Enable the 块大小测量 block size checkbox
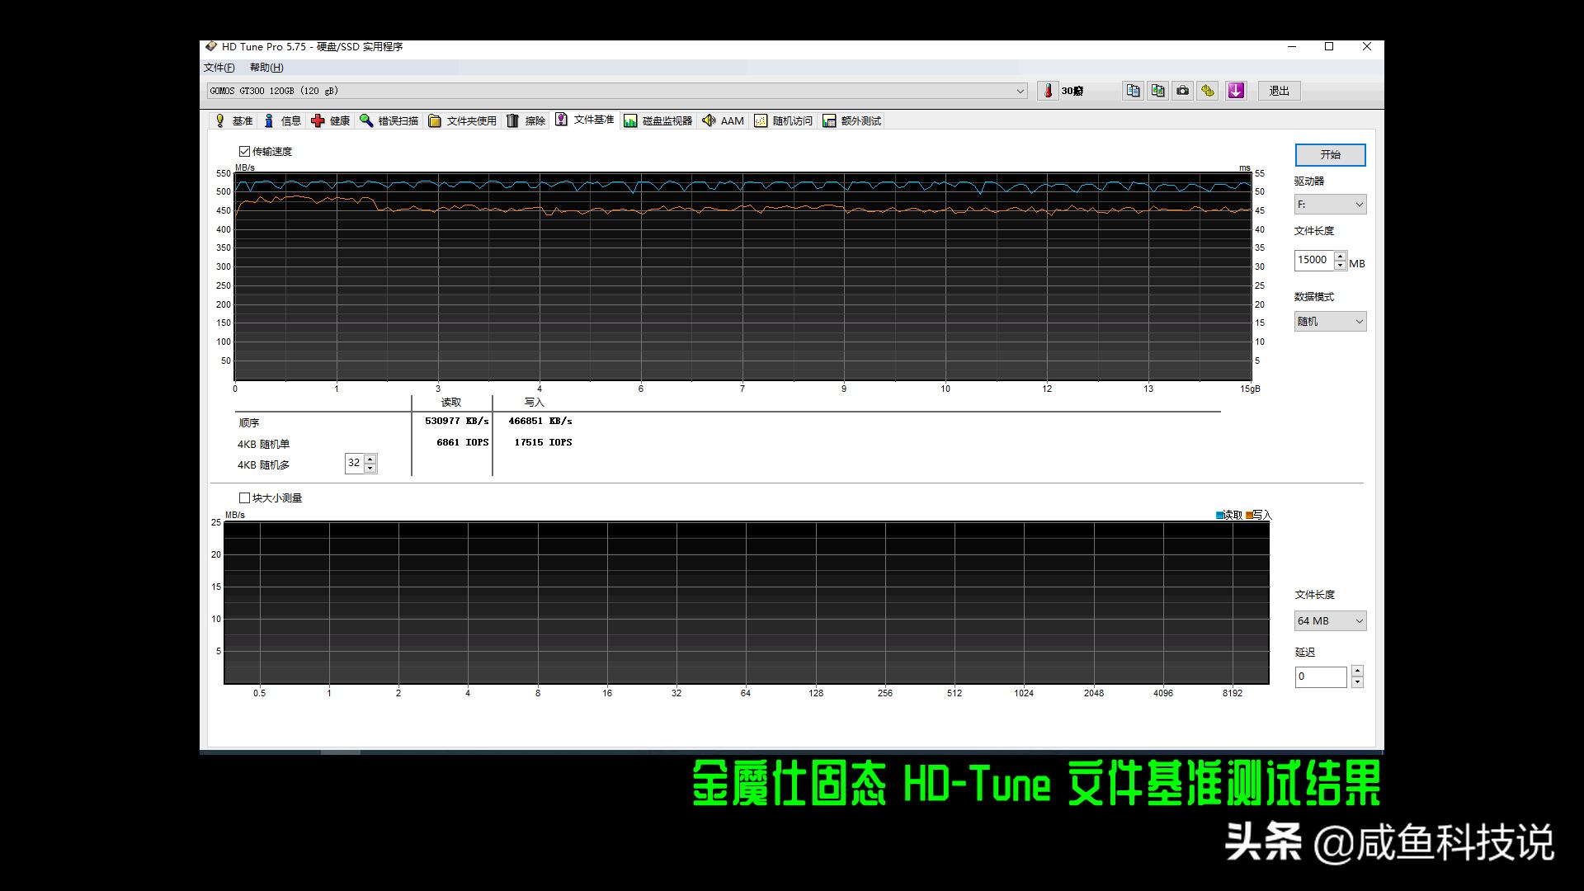Screen dimensions: 1584x891 244,497
